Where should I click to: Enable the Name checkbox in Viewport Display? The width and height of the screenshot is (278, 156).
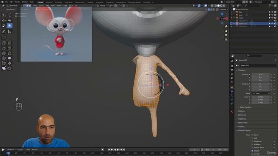[x=252, y=135]
